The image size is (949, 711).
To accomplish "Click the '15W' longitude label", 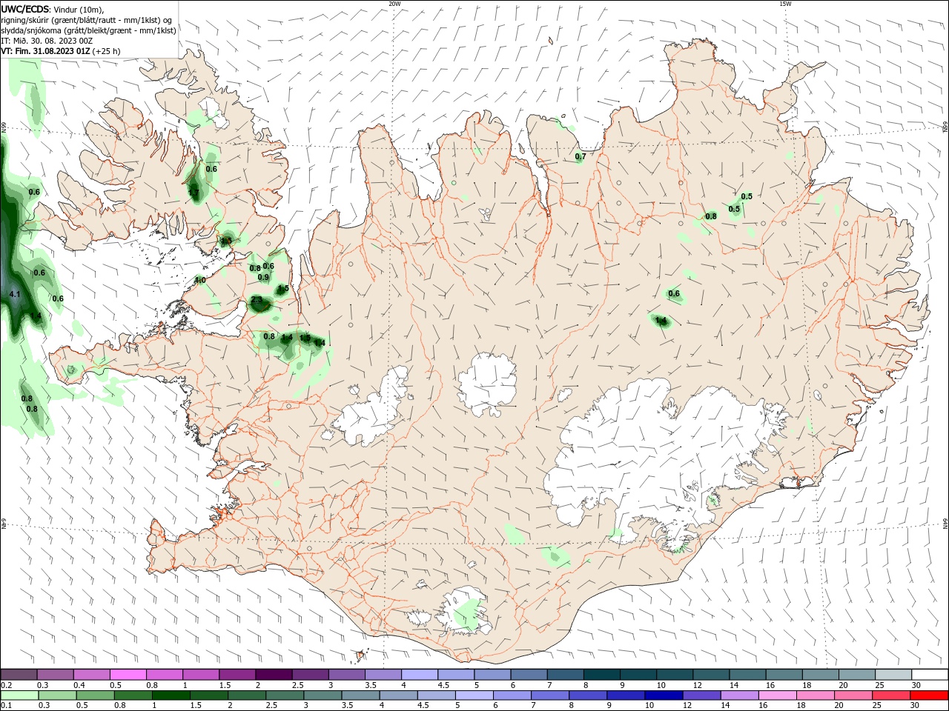I will 785,4.
